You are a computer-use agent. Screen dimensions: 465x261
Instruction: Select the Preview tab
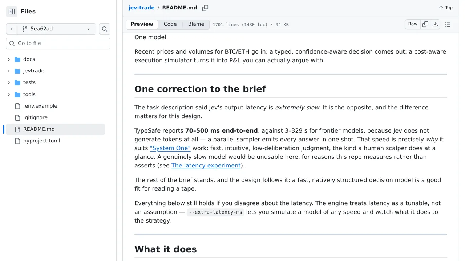point(142,24)
